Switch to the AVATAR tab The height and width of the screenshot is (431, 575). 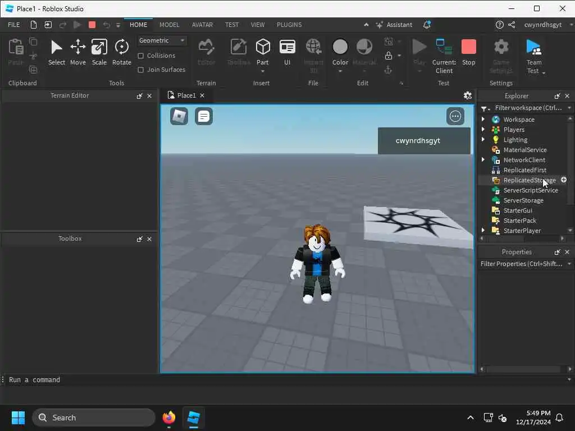pyautogui.click(x=202, y=25)
